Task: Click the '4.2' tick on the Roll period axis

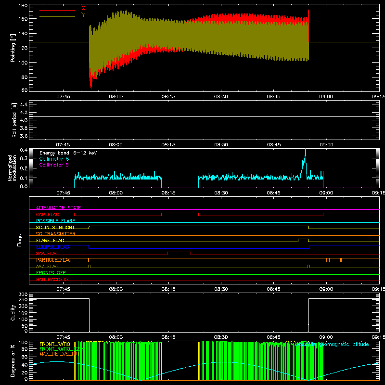Action: pos(24,113)
